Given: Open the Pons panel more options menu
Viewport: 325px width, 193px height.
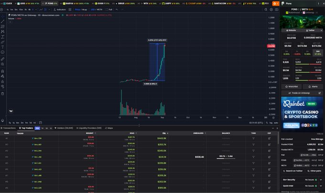Looking at the screenshot, I should (318, 3).
